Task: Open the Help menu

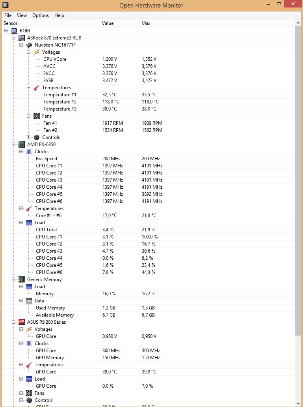Action: tap(59, 15)
